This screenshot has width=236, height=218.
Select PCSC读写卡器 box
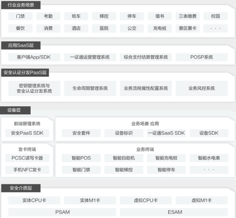pyautogui.click(x=27, y=158)
